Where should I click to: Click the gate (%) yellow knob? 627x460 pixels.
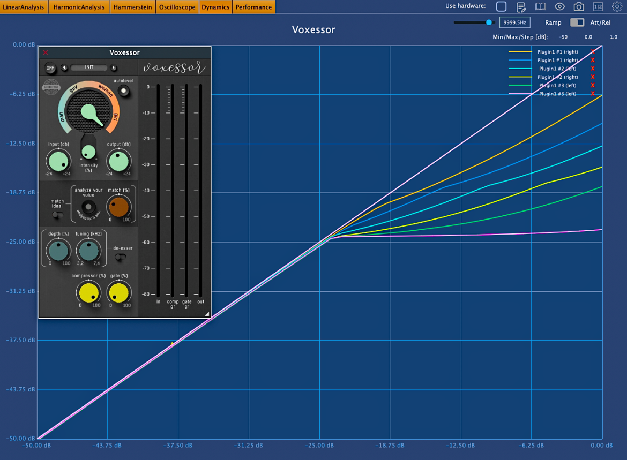pos(119,292)
